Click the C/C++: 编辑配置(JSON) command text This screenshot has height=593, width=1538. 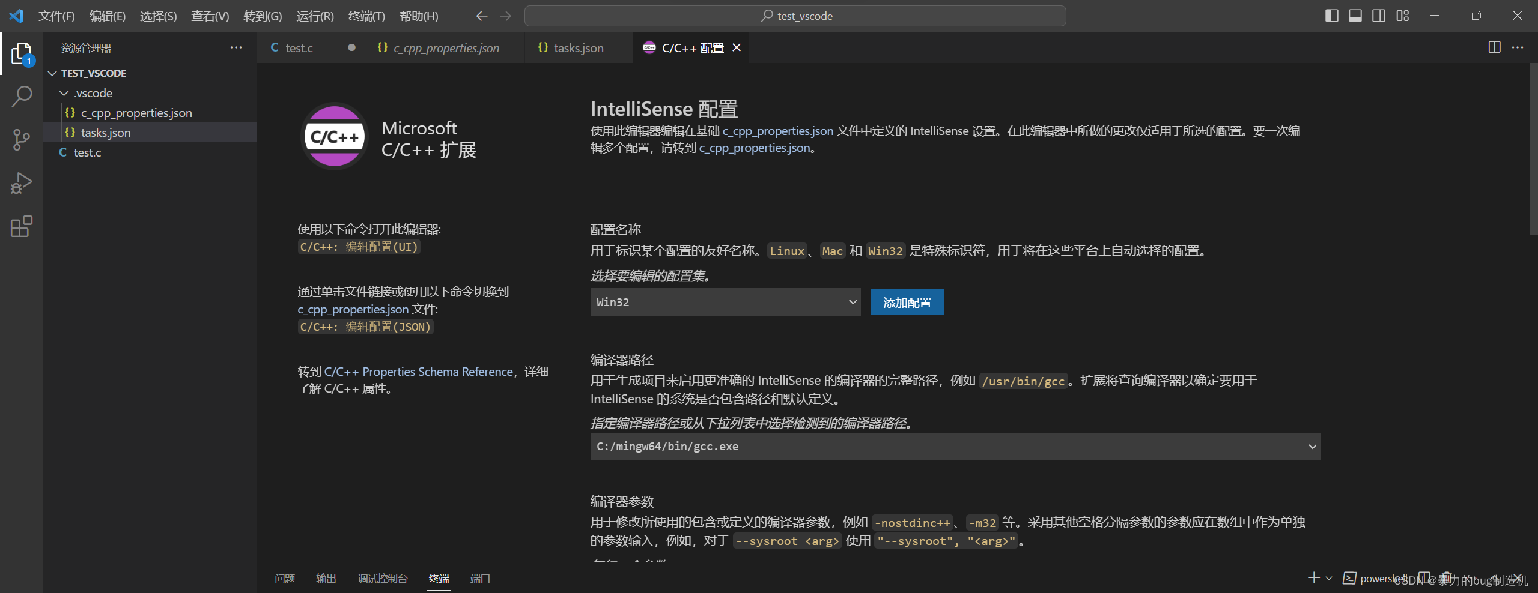pos(365,327)
